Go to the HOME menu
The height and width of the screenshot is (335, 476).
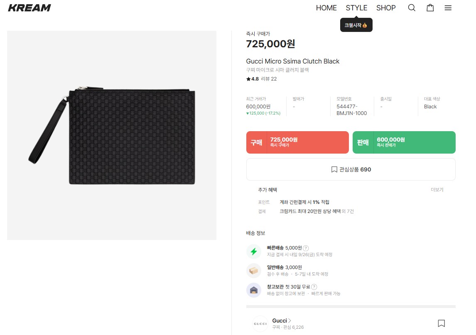coord(326,8)
